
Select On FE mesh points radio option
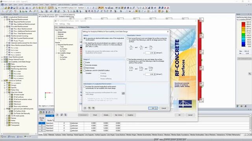(7, 116)
